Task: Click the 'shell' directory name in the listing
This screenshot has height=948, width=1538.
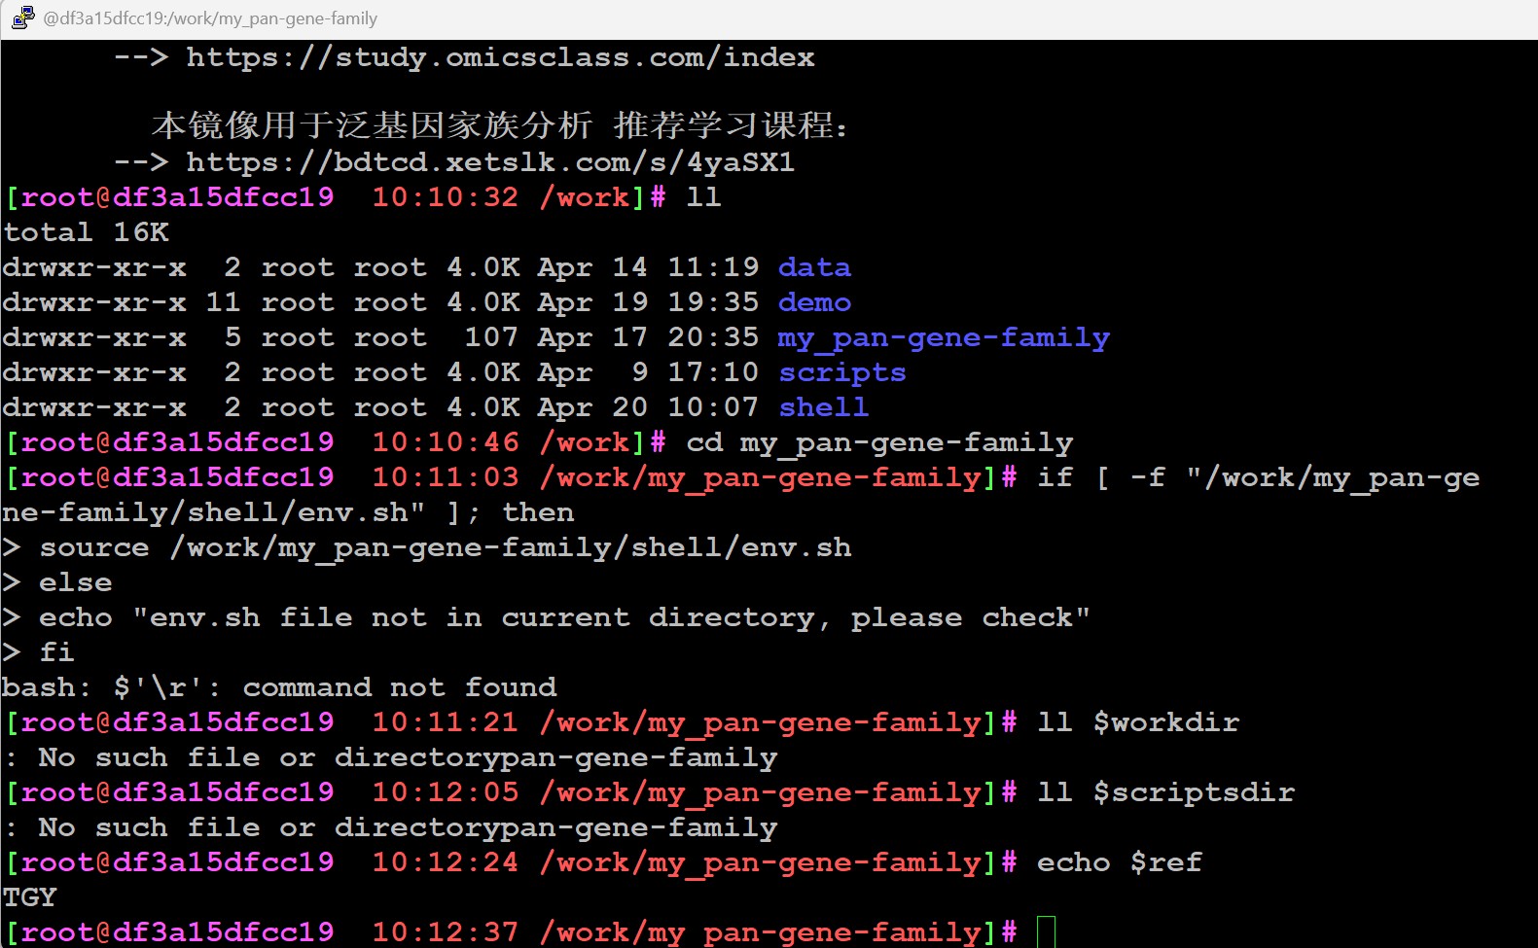Action: (823, 407)
